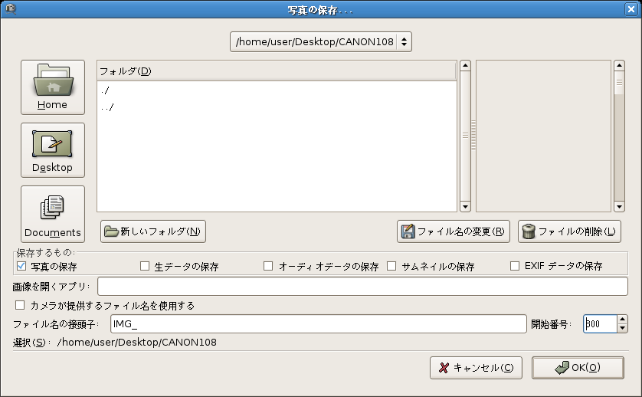This screenshot has height=397, width=642.
Task: Click file list scrollbar down arrow
Action: tap(465, 206)
